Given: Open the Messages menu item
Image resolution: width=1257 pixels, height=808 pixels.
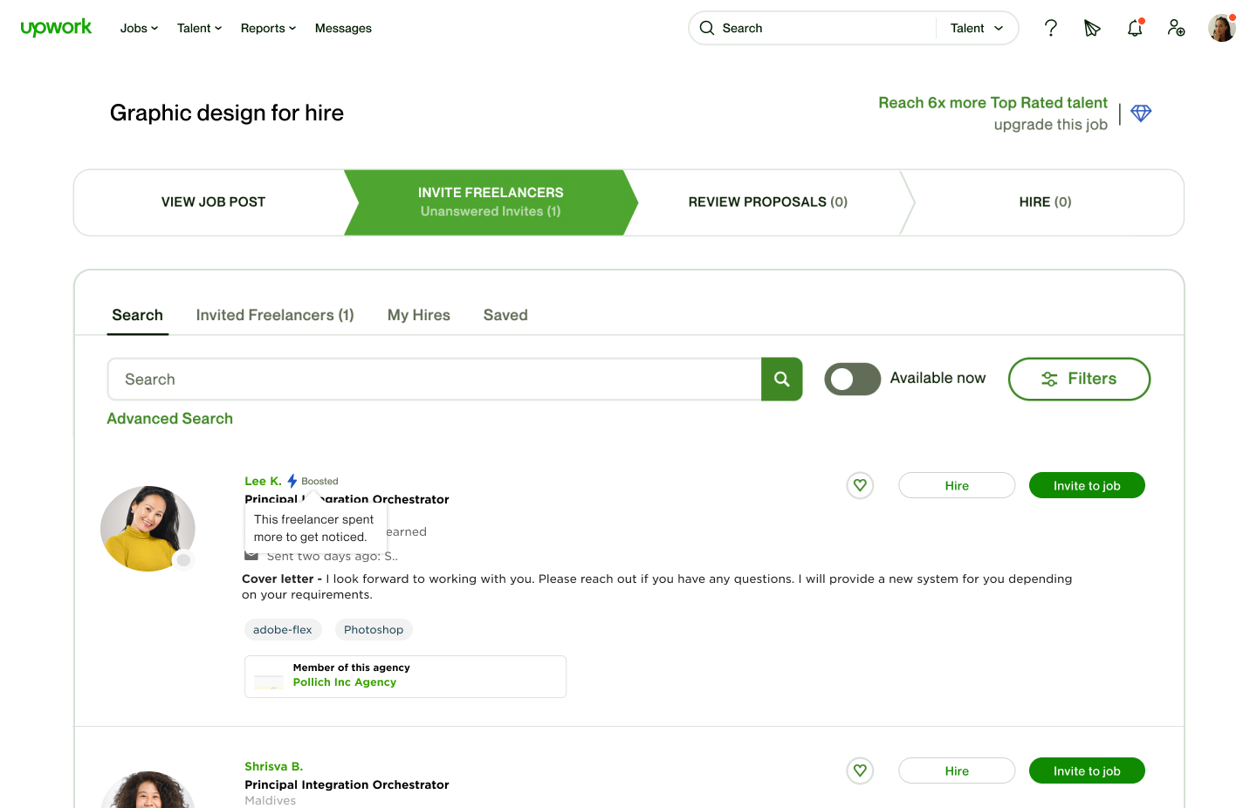Looking at the screenshot, I should [x=343, y=28].
